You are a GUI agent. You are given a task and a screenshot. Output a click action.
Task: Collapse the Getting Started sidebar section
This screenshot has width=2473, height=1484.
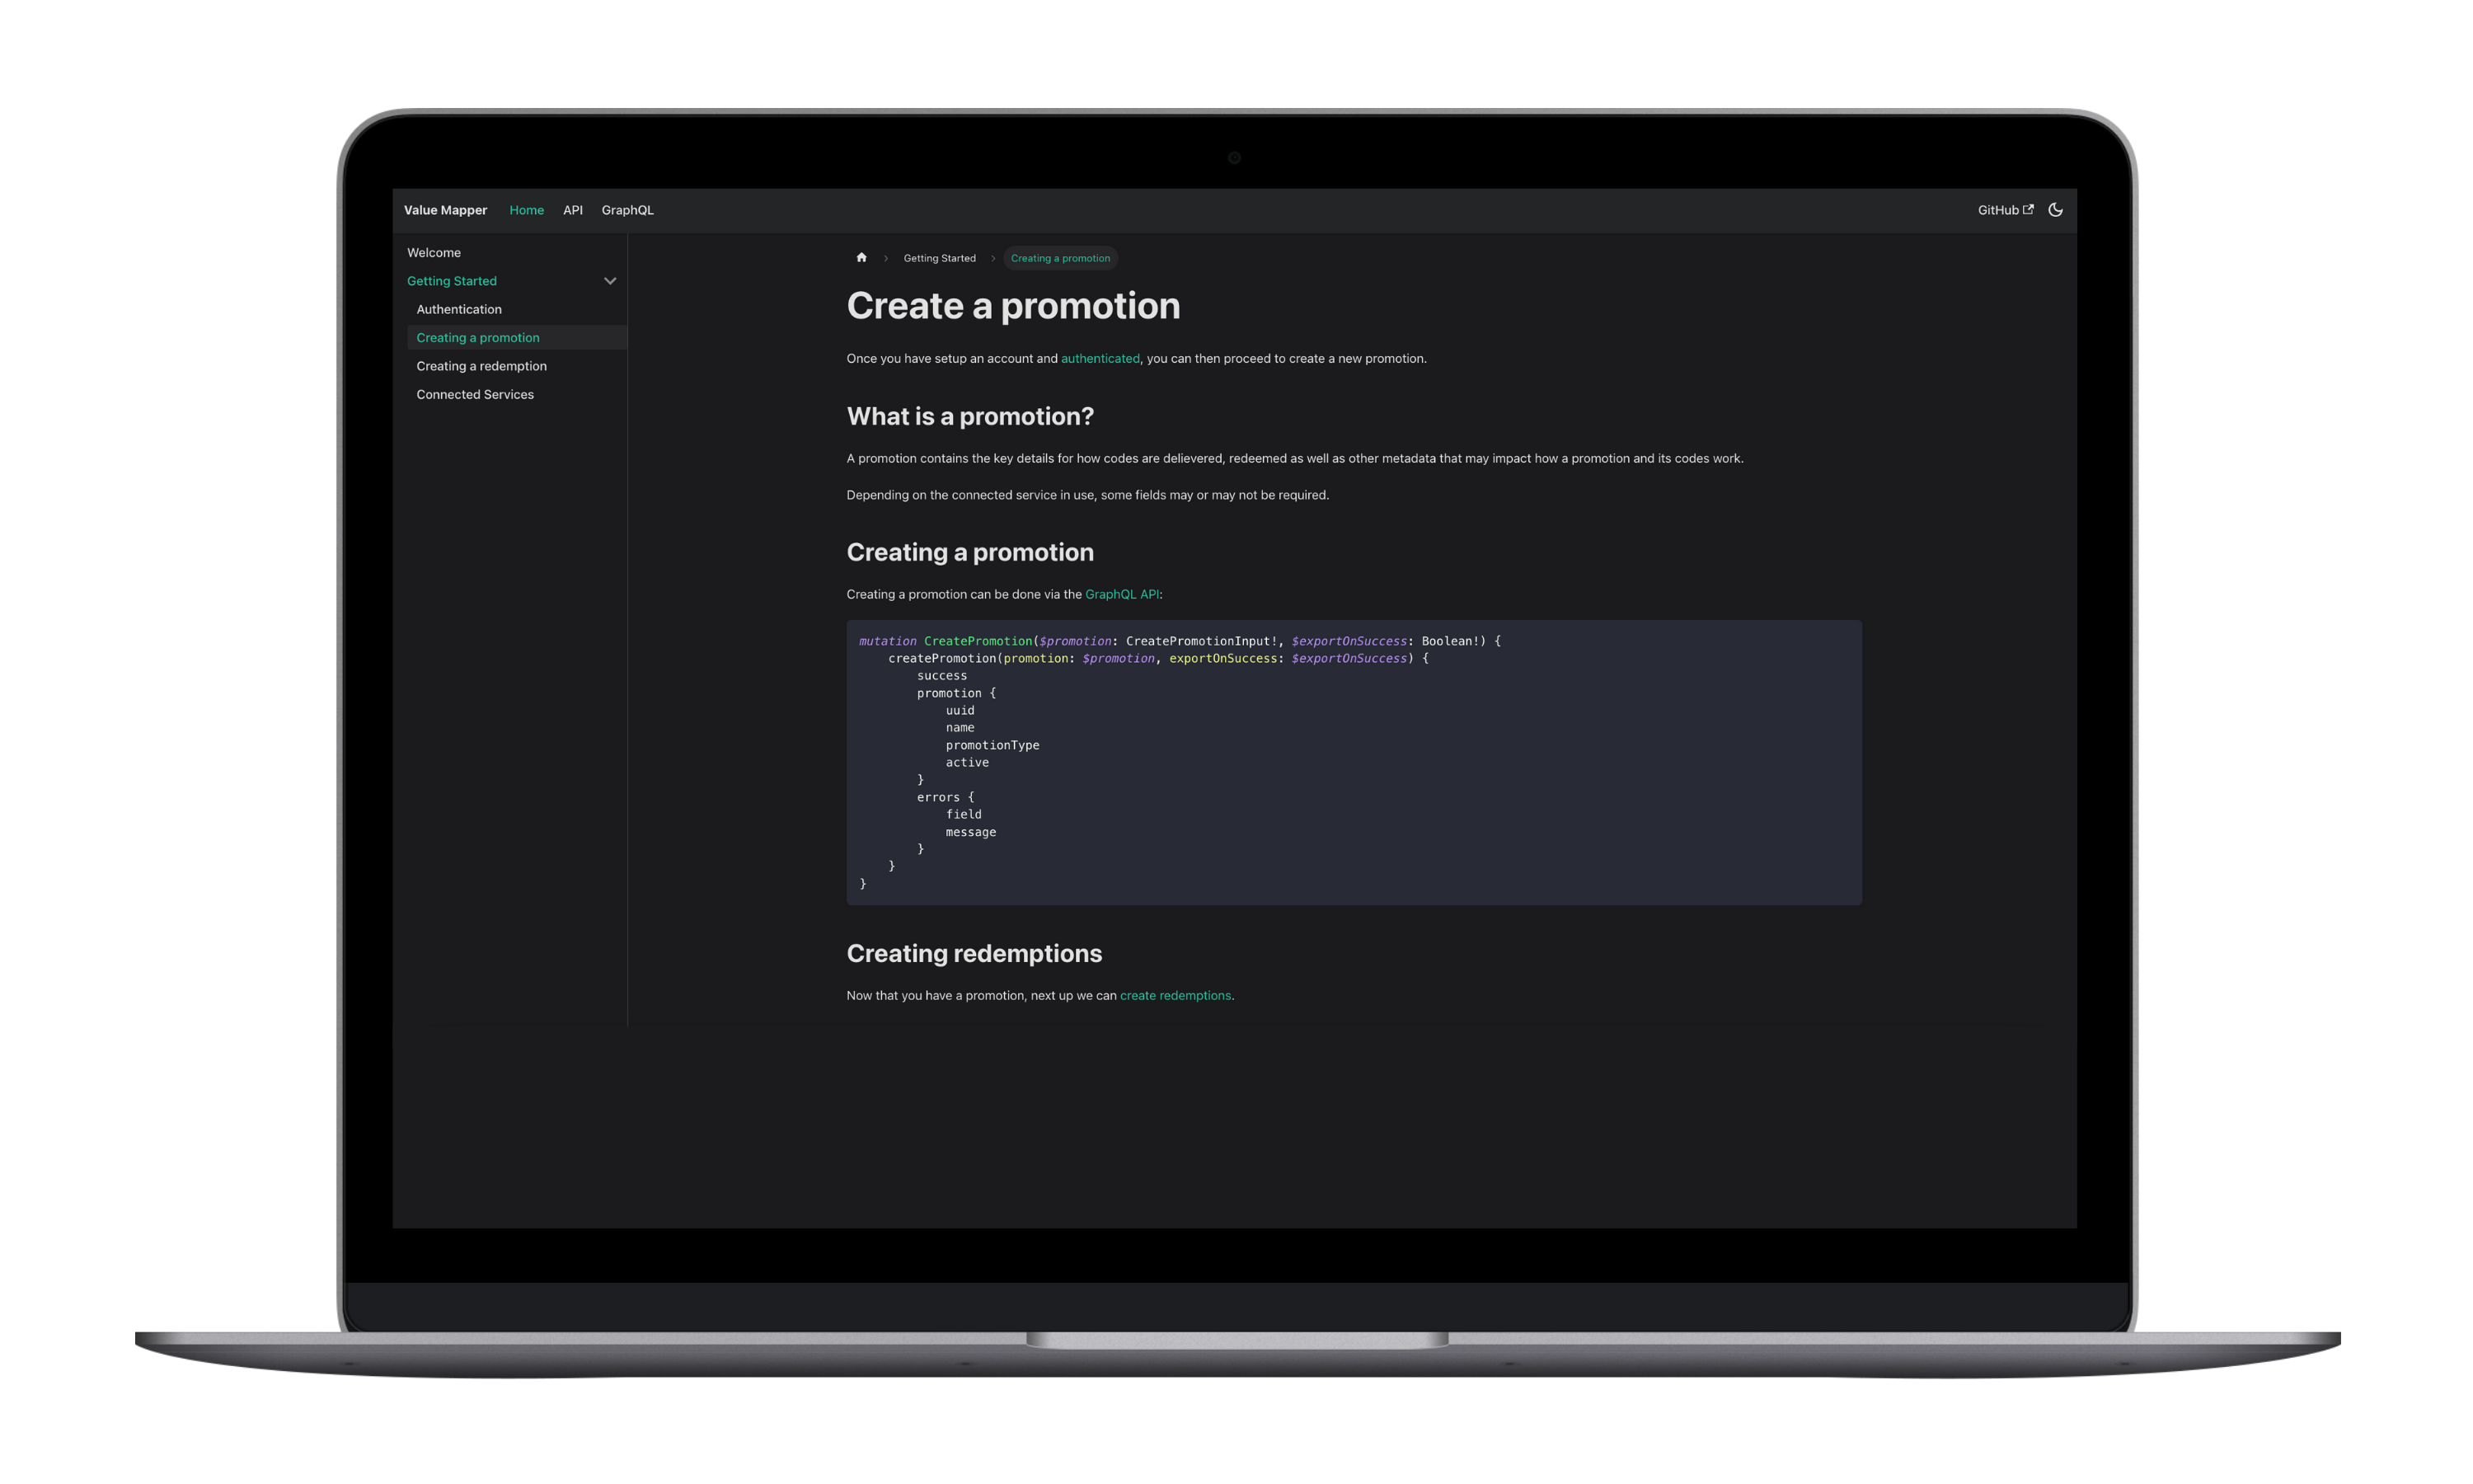[611, 281]
